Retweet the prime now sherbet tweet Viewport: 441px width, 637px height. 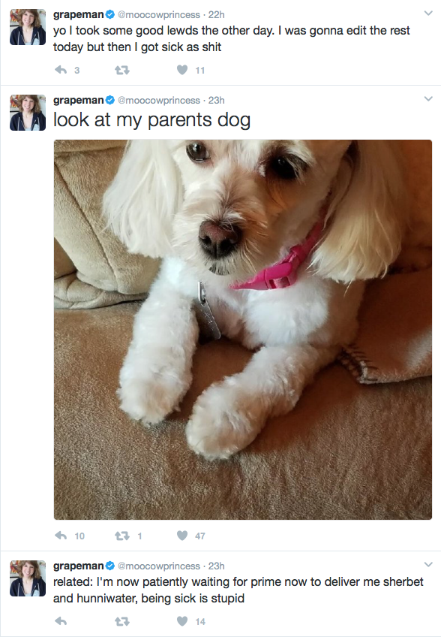(122, 621)
